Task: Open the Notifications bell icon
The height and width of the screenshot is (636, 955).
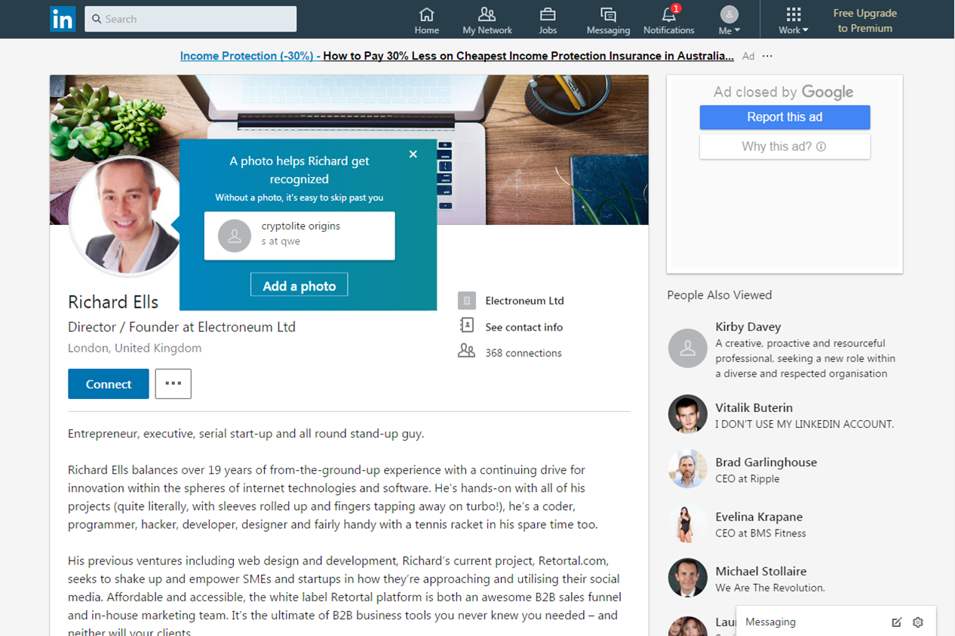Action: 668,14
